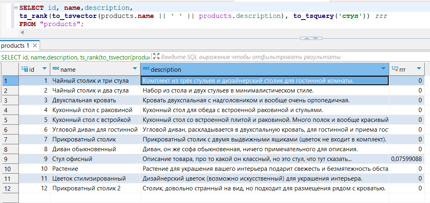The width and height of the screenshot is (430, 203).
Task: Click the cell 'Угловой диван для гостинной'
Action: tap(95, 130)
